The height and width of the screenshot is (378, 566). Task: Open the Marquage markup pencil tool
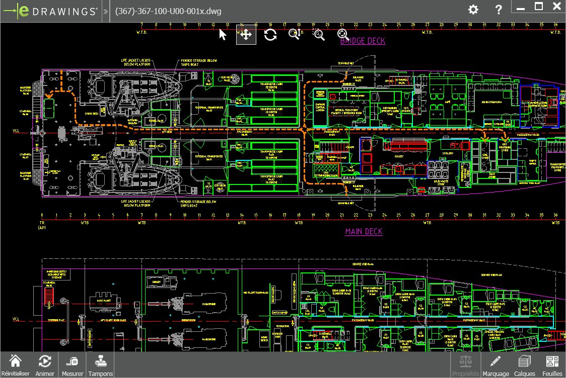(496, 364)
